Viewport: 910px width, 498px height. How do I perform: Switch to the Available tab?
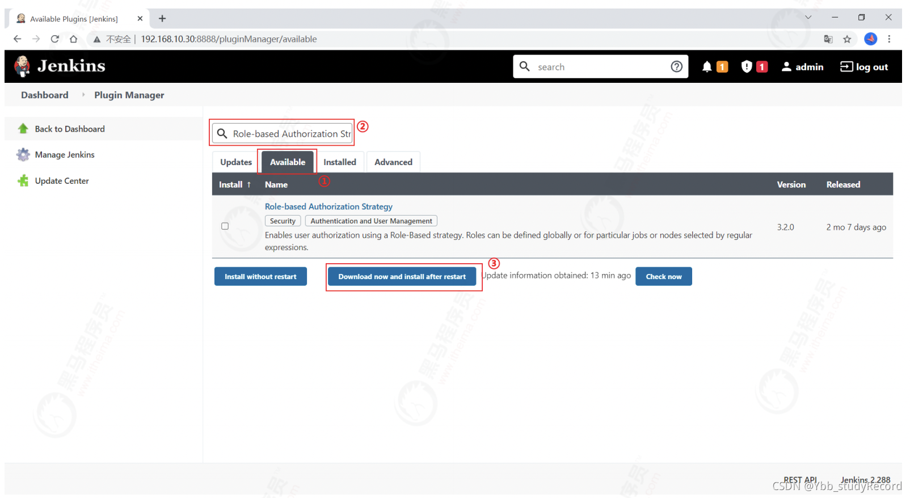[288, 162]
